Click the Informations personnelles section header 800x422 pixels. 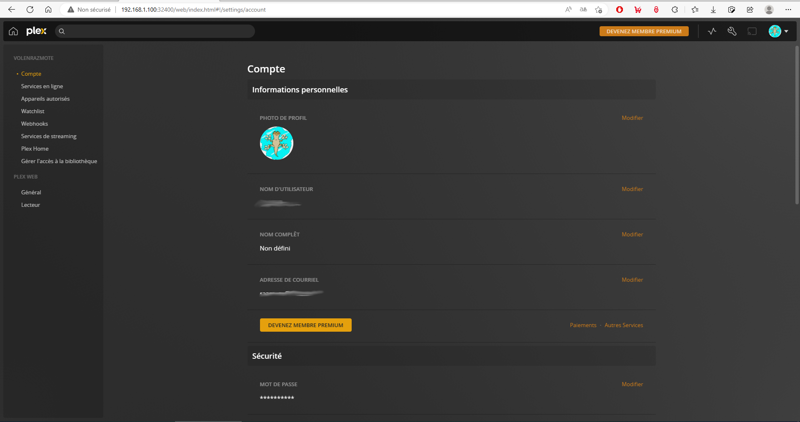point(452,89)
